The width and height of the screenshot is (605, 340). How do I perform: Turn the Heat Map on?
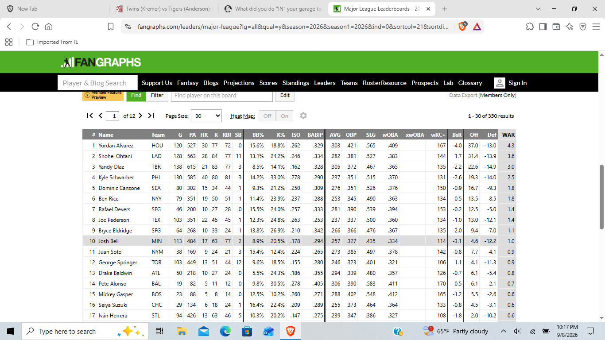[x=284, y=116]
